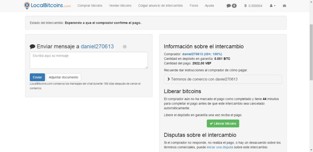Open the messages speech bubble icon
Viewport: 313px width, 152px height.
[232, 6]
